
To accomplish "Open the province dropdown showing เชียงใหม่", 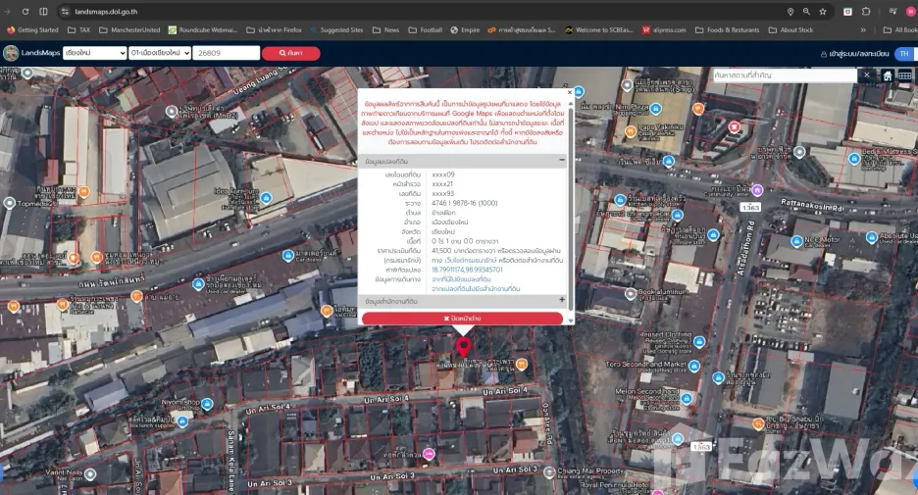I will [x=95, y=53].
